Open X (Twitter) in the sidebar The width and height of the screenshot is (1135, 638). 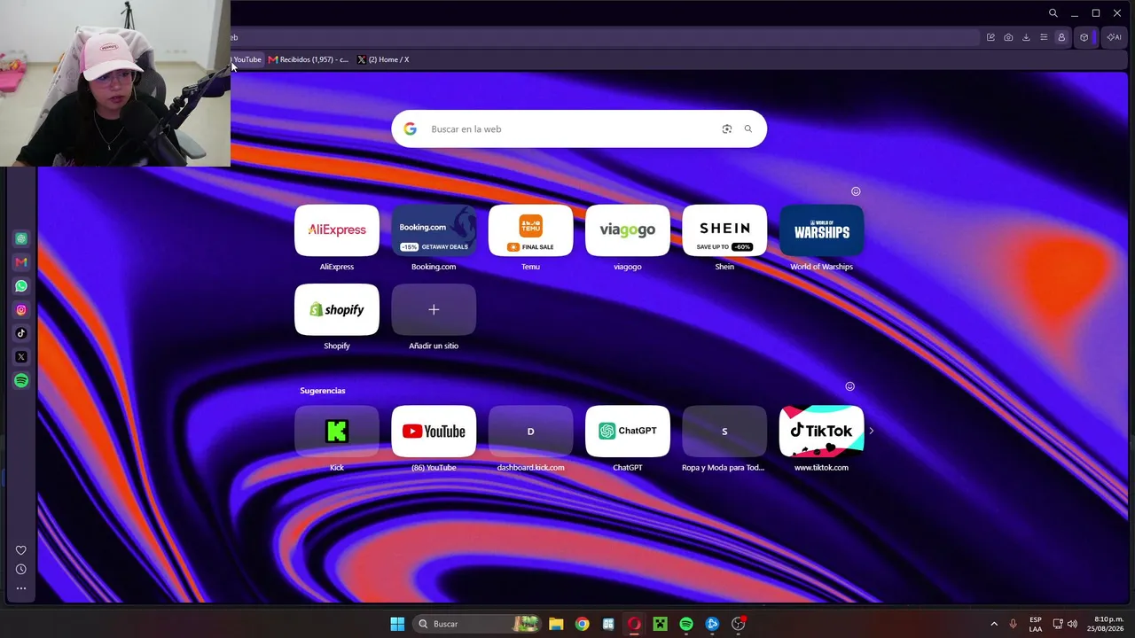pyautogui.click(x=21, y=357)
